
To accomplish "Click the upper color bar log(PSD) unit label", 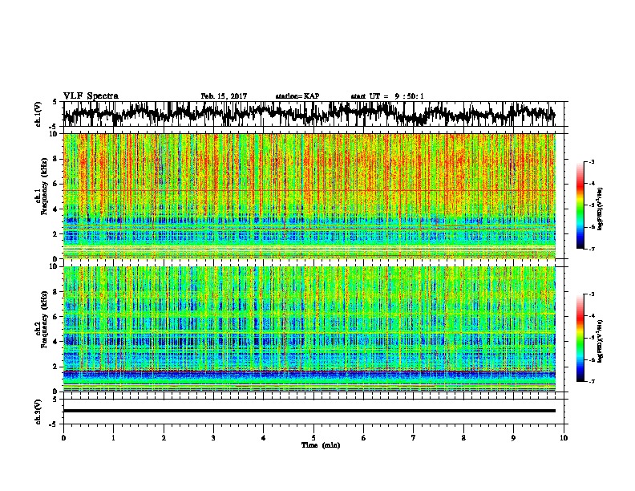I will (x=601, y=209).
